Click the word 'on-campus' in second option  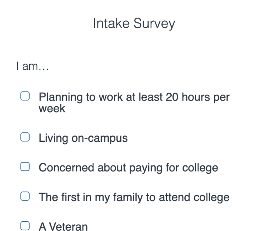coord(99,138)
